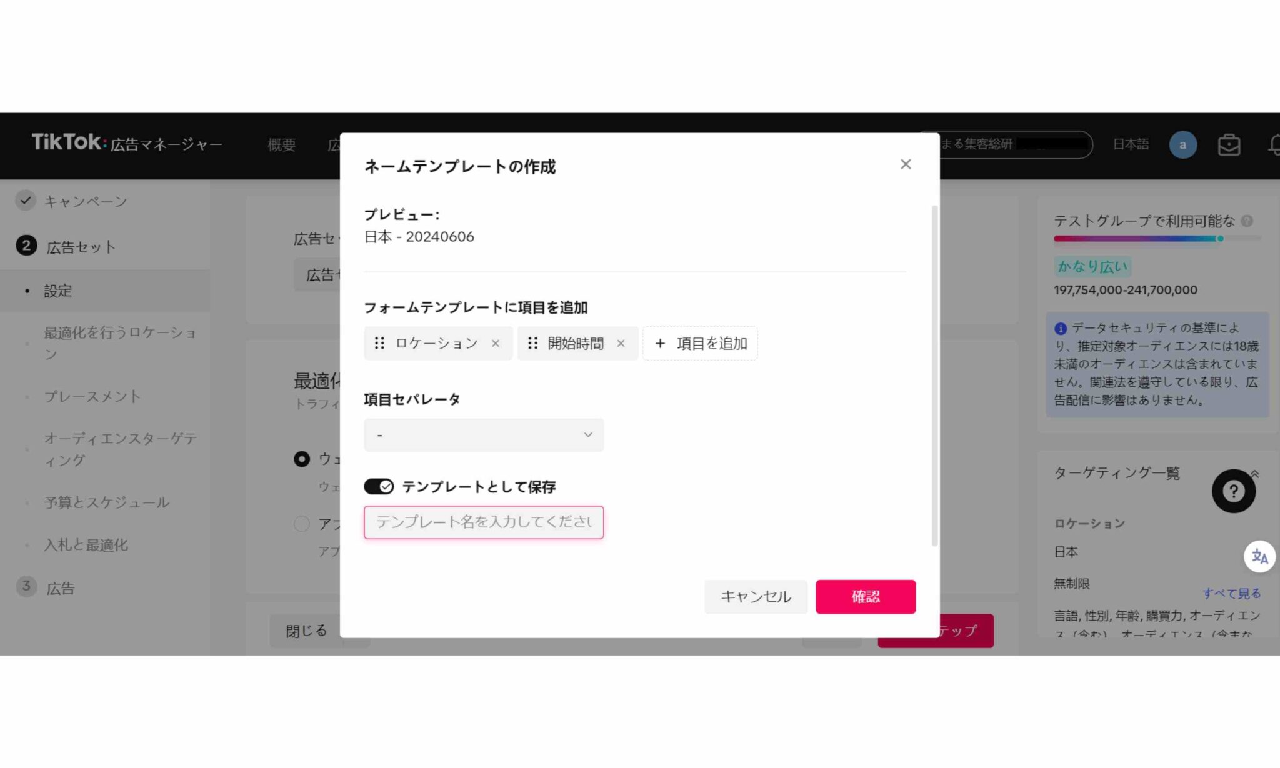Click the notification bell icon top right
The image size is (1280, 768).
[x=1274, y=144]
